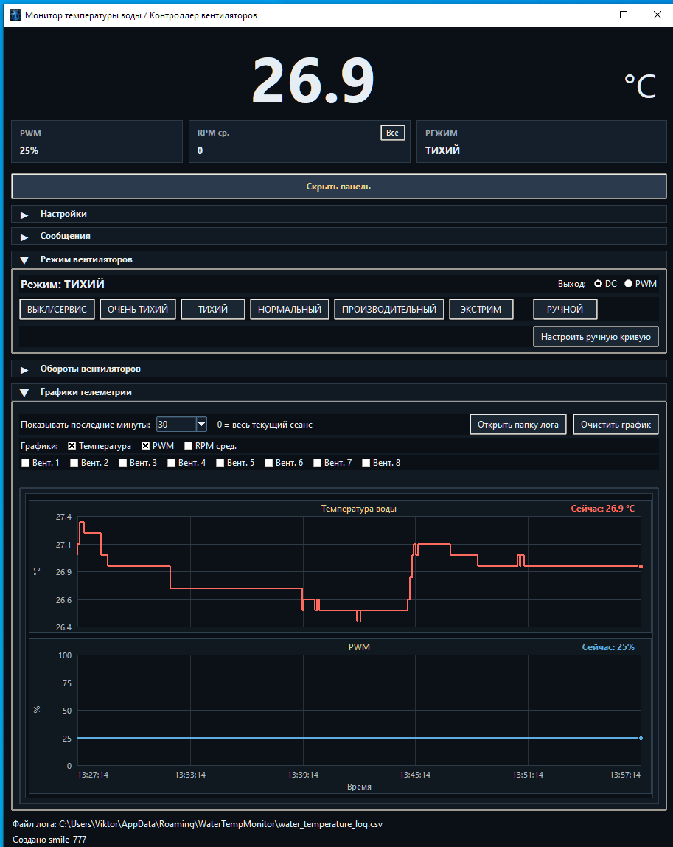Screen dimensions: 673x847
Task: Enable the RPM сред. graph checkbox
Action: point(189,446)
